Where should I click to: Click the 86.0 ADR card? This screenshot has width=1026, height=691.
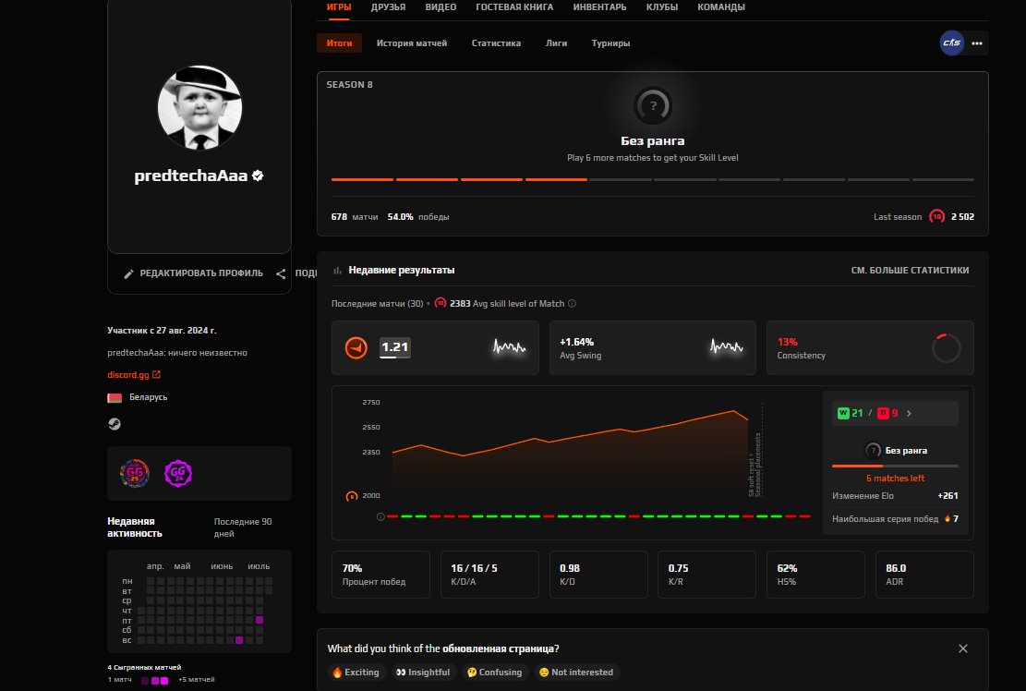pyautogui.click(x=924, y=575)
